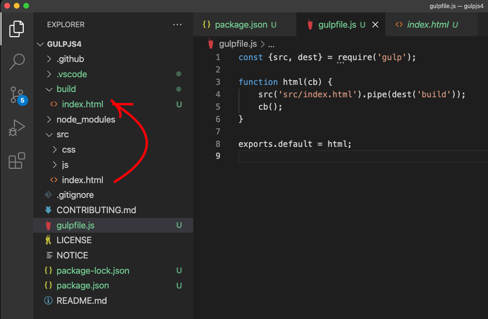
Task: Click the HTML brackets icon of build index.html
Action: (x=54, y=104)
